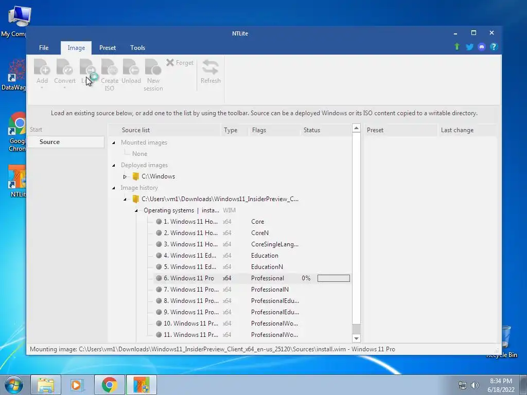Viewport: 527px width, 395px height.
Task: Click the source list scrollbar up arrow
Action: [356, 128]
